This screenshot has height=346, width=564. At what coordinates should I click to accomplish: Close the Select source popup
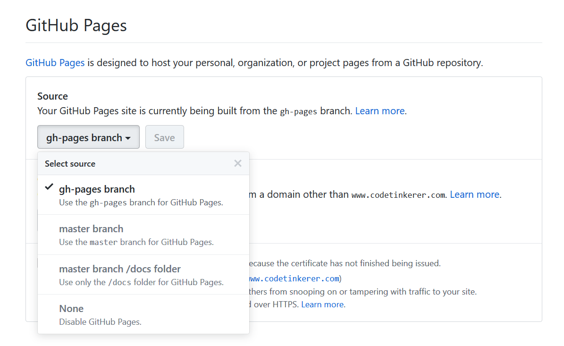point(238,163)
